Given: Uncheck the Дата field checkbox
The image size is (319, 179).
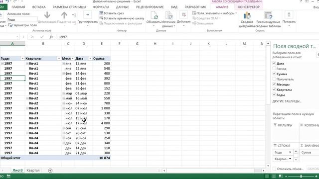Looking at the screenshot, I should 274,63.
